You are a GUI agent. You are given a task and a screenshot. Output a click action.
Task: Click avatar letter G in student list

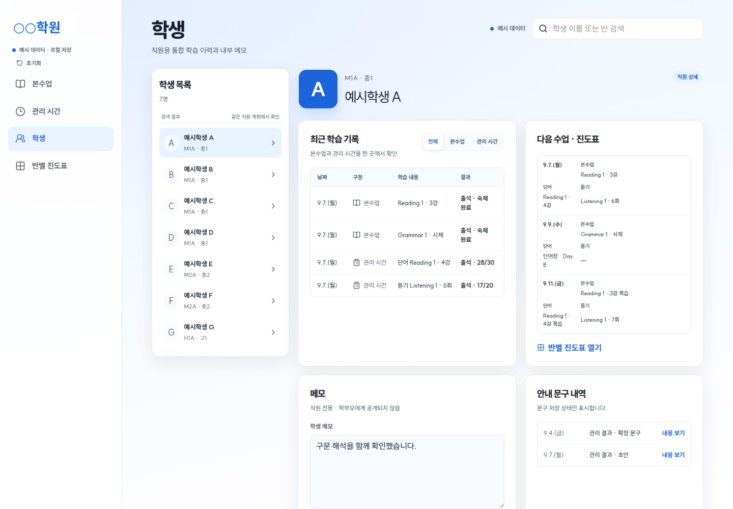[172, 332]
